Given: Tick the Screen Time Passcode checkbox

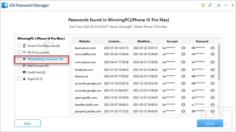Looking at the screenshot, I should click(x=19, y=46).
